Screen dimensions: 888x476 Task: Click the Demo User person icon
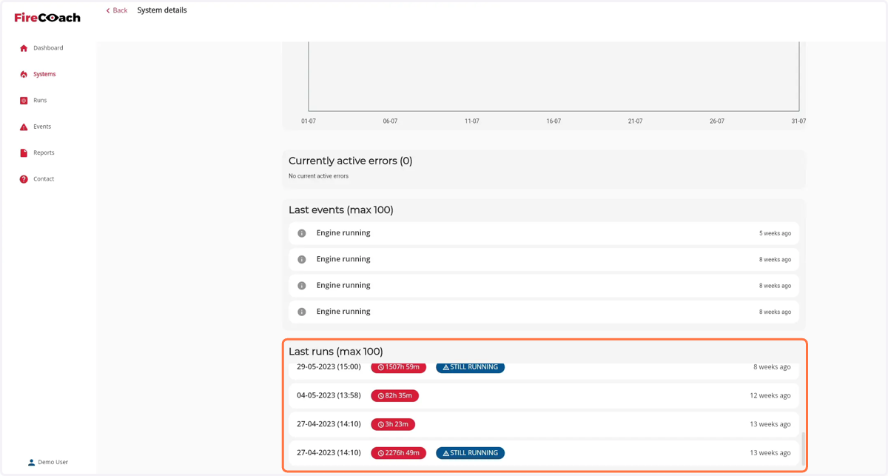point(31,462)
